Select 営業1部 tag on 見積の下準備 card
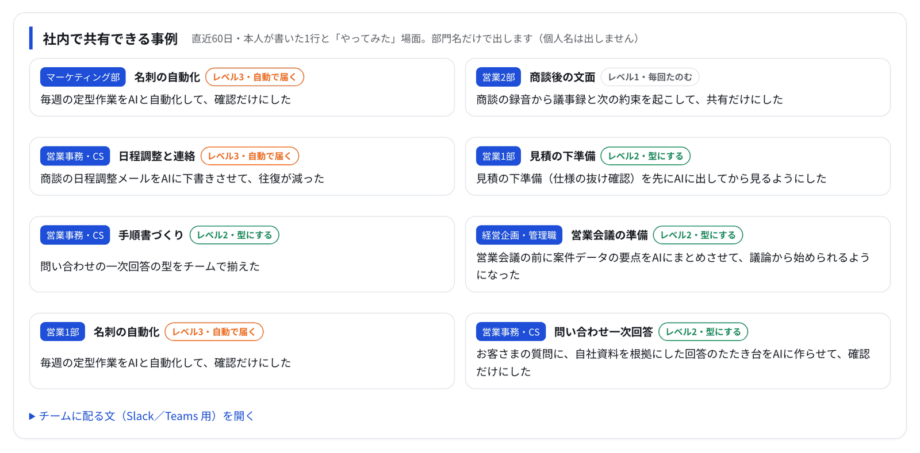 click(x=499, y=156)
